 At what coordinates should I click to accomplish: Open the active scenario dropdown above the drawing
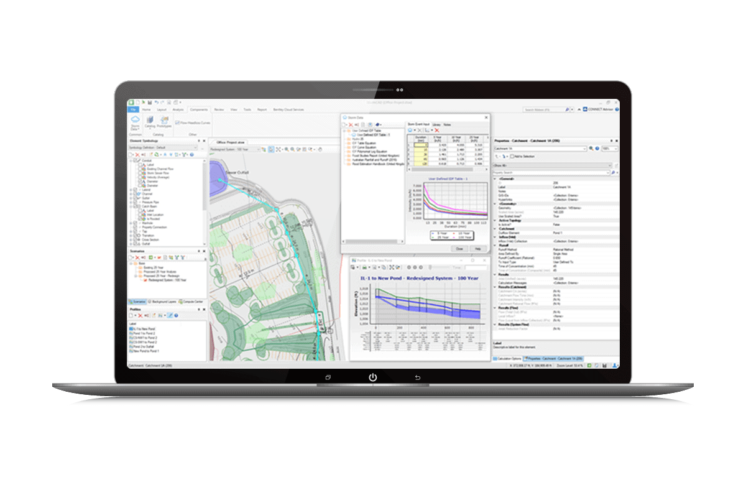(235, 150)
